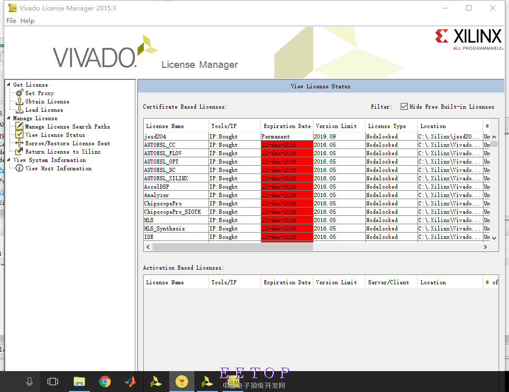This screenshot has height=392, width=509.
Task: Collapse the Manage License tree node
Action: (x=9, y=118)
